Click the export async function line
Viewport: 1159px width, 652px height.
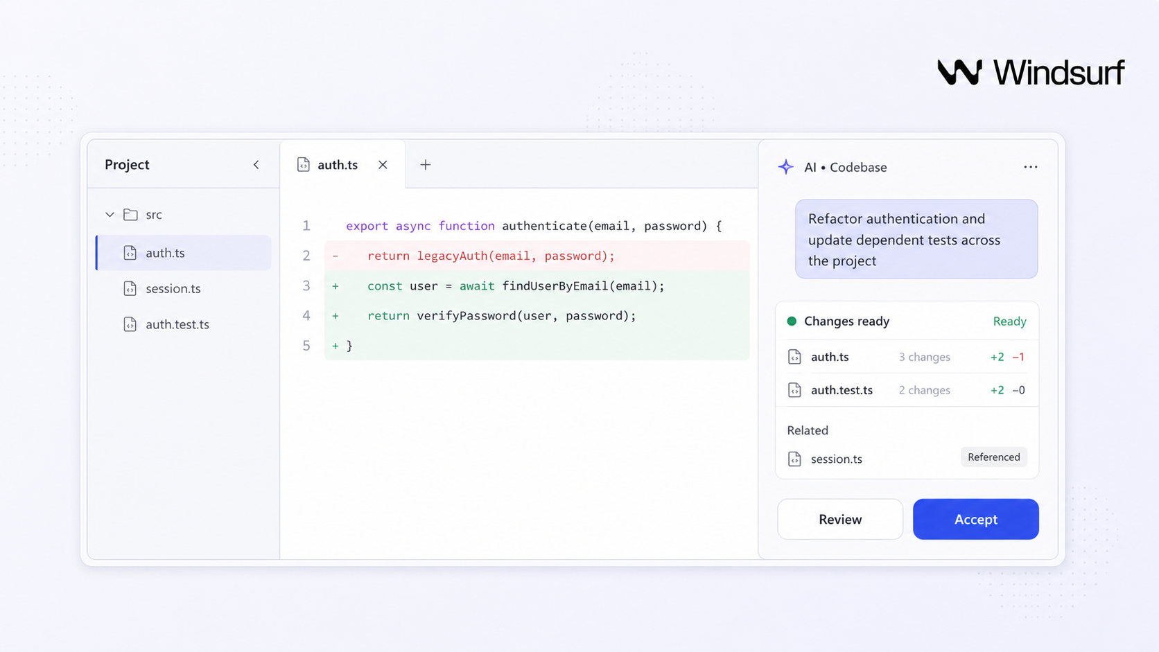534,226
